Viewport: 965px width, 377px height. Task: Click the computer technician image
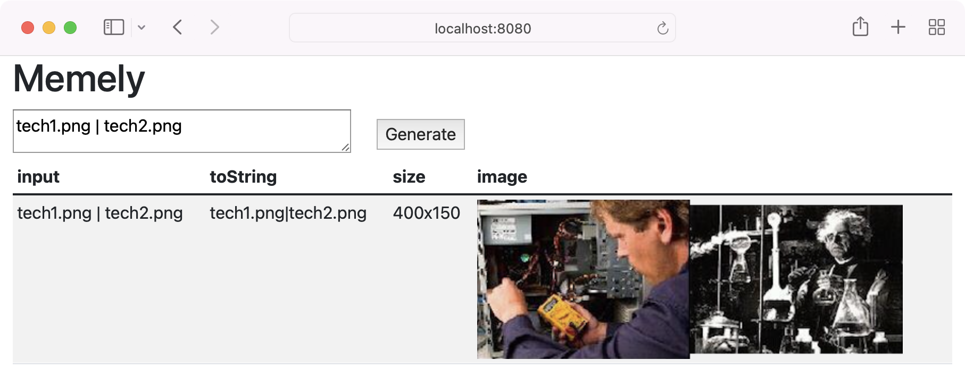click(x=583, y=279)
